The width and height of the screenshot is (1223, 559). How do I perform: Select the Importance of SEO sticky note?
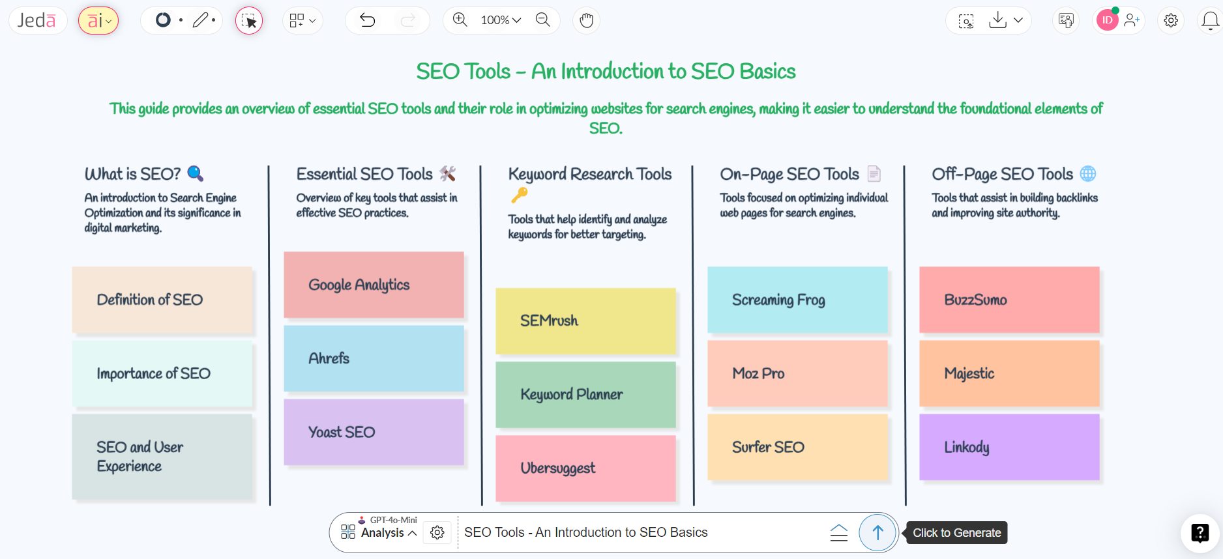[x=162, y=373]
